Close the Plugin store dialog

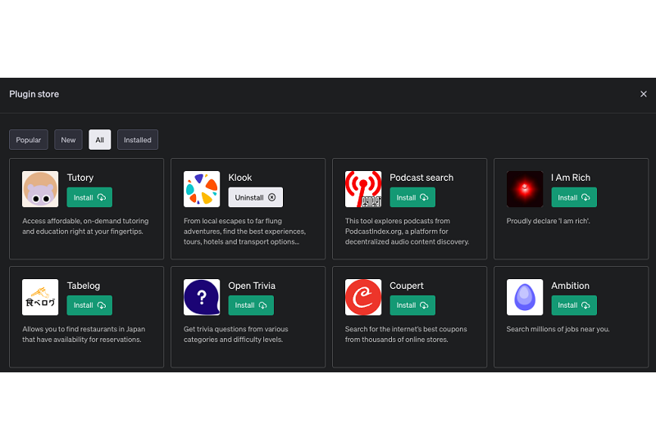pos(644,94)
